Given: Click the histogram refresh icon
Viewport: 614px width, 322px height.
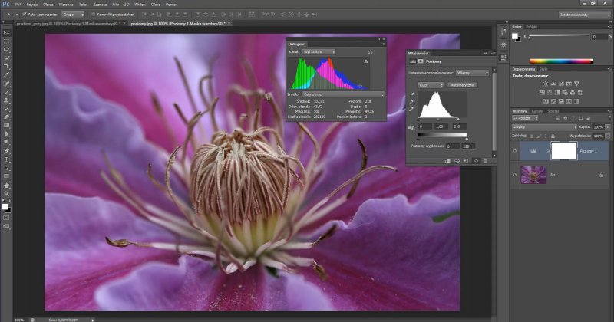Looking at the screenshot, I should tap(371, 51).
